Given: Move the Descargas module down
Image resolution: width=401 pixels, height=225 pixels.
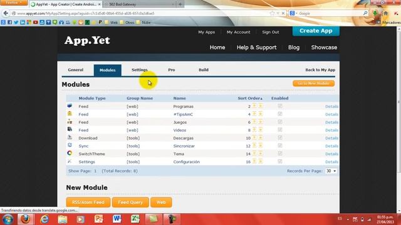Looking at the screenshot, I should point(261,137).
